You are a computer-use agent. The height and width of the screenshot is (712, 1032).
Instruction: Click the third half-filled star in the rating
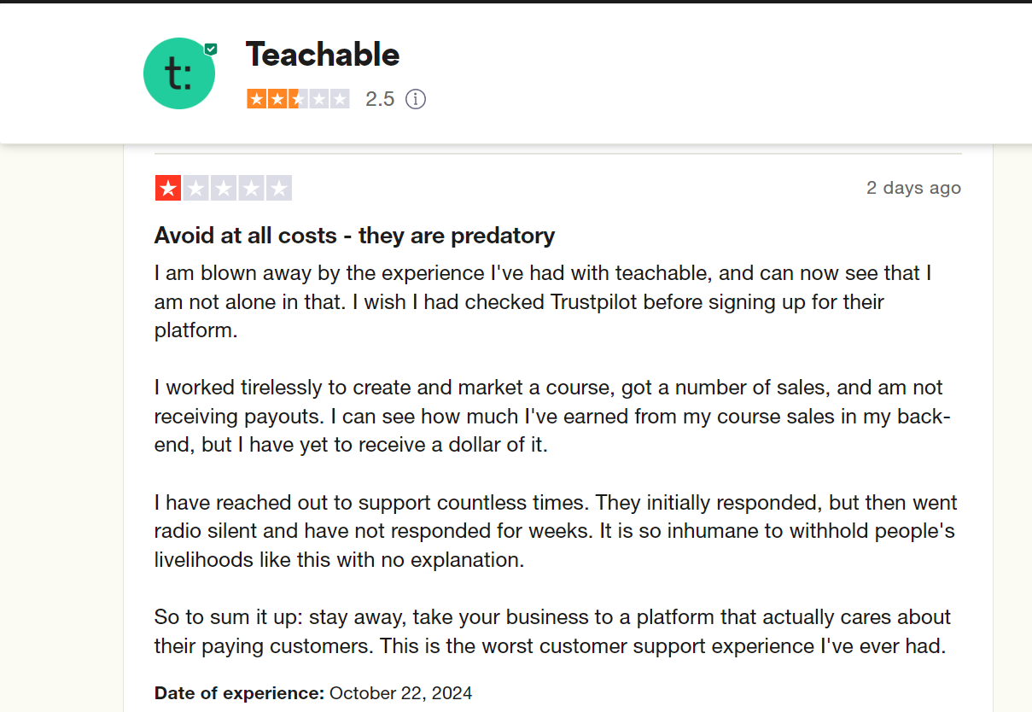click(298, 98)
